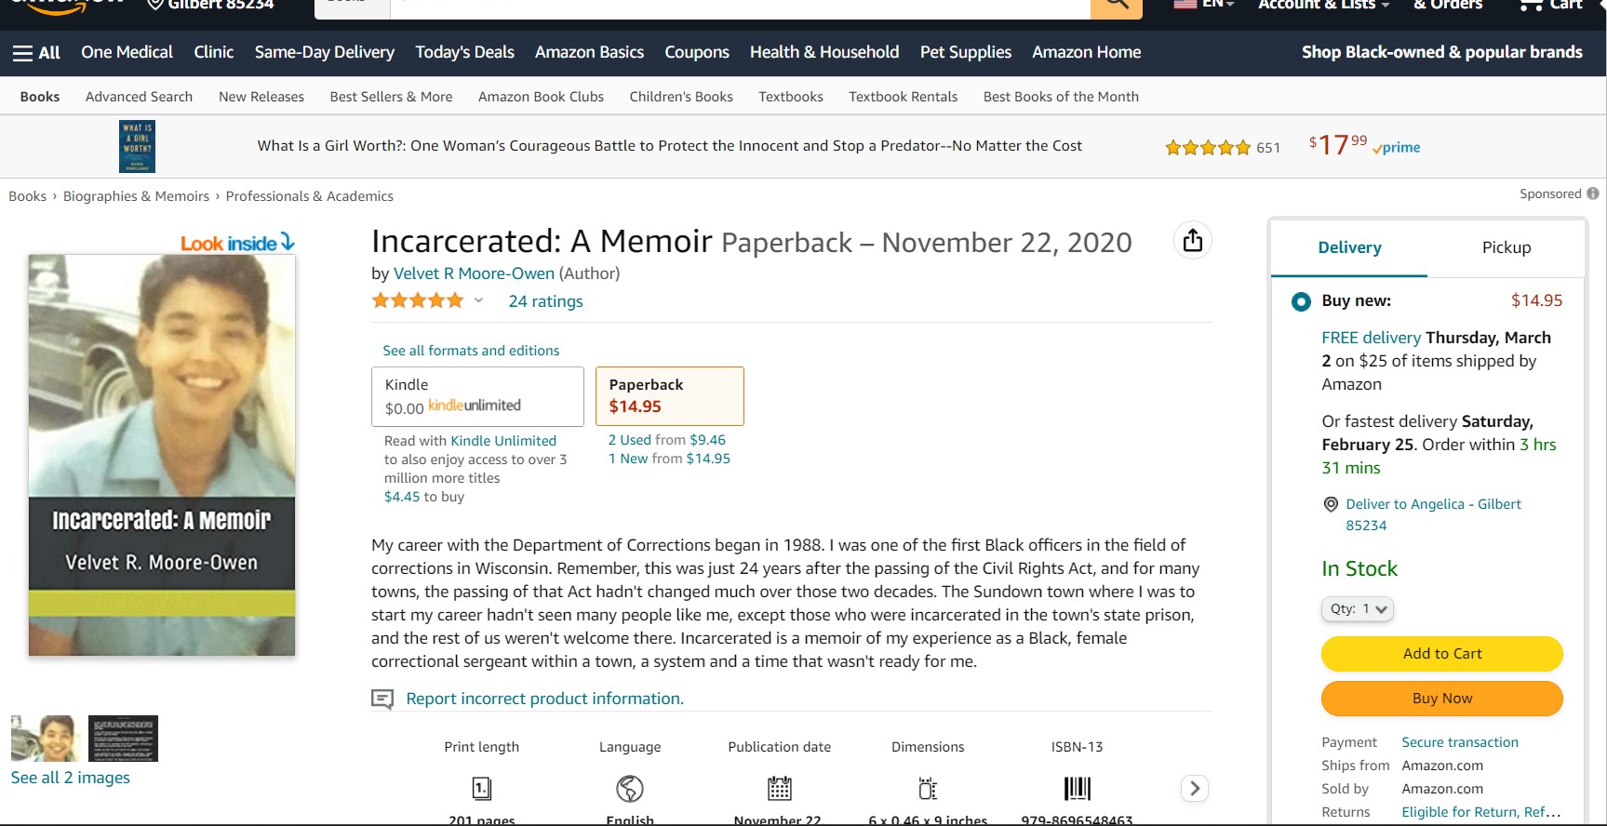Open Velvet R Moore-Owen author link
The height and width of the screenshot is (826, 1607).
click(x=474, y=273)
